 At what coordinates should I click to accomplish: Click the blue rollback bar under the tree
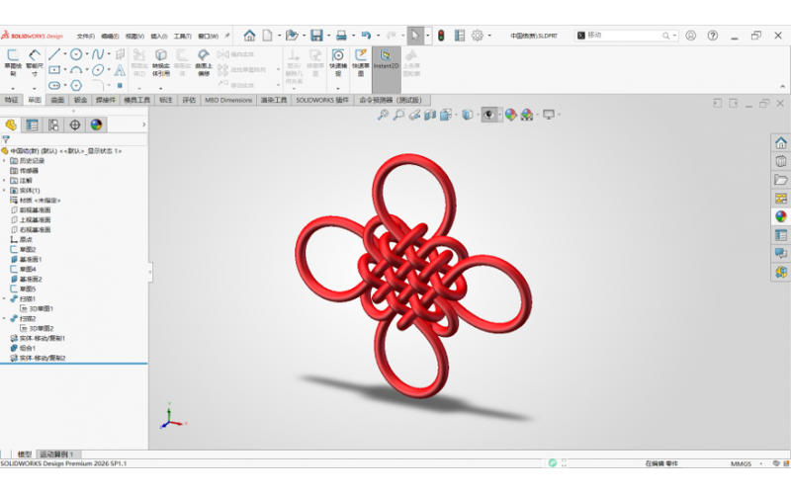tap(73, 364)
